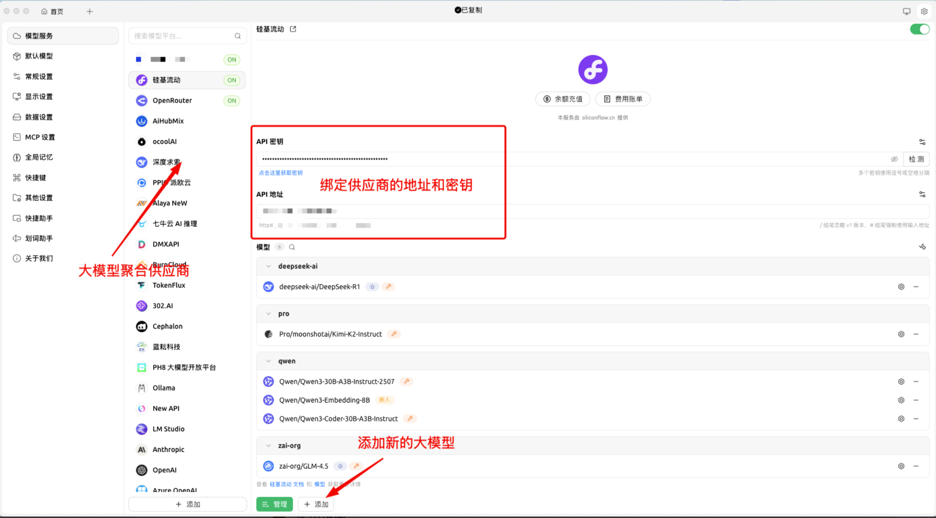This screenshot has height=518, width=936.
Task: Click the API 地址 input field
Action: [593, 211]
